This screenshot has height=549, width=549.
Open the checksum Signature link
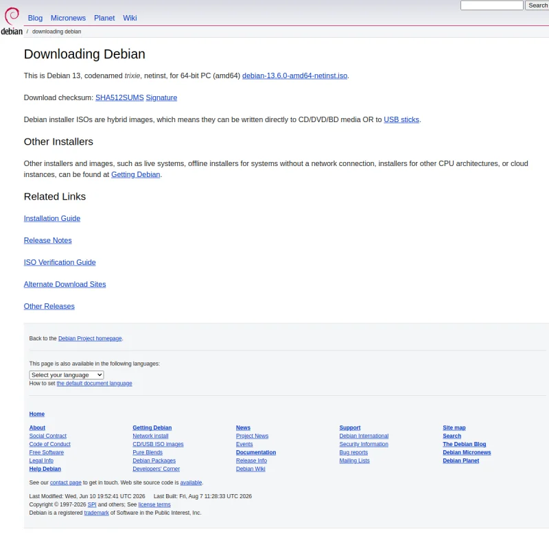161,97
